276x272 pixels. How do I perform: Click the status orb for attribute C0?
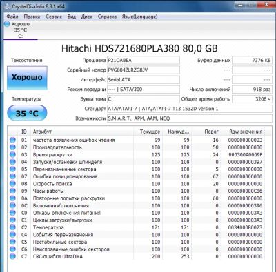12,213
